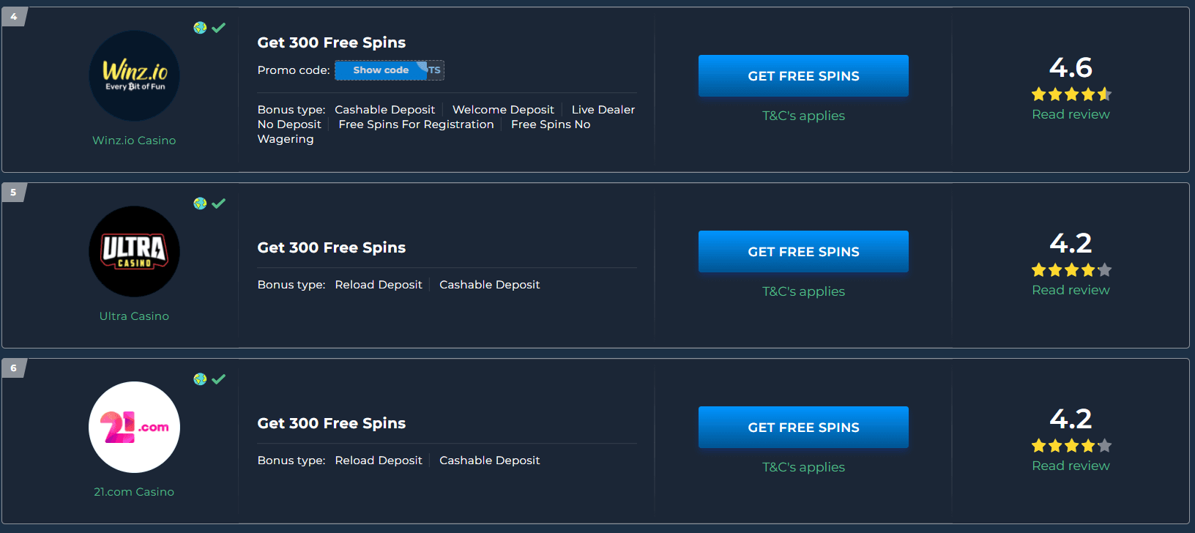This screenshot has height=533, width=1195.
Task: Click globe icon on Ultra Casino card
Action: pyautogui.click(x=200, y=204)
